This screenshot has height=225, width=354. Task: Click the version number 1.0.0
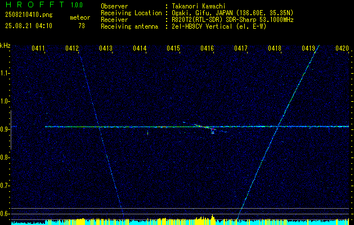click(77, 5)
